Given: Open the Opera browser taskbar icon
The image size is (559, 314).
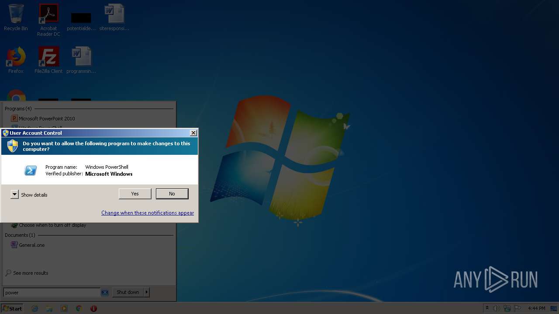Looking at the screenshot, I should click(93, 308).
